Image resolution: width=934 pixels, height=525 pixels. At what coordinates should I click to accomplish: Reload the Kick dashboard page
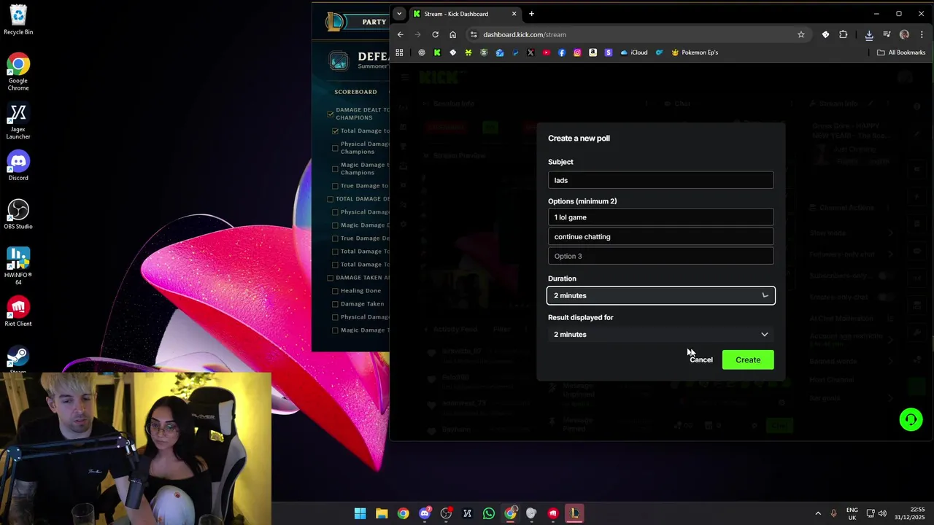[x=435, y=34]
